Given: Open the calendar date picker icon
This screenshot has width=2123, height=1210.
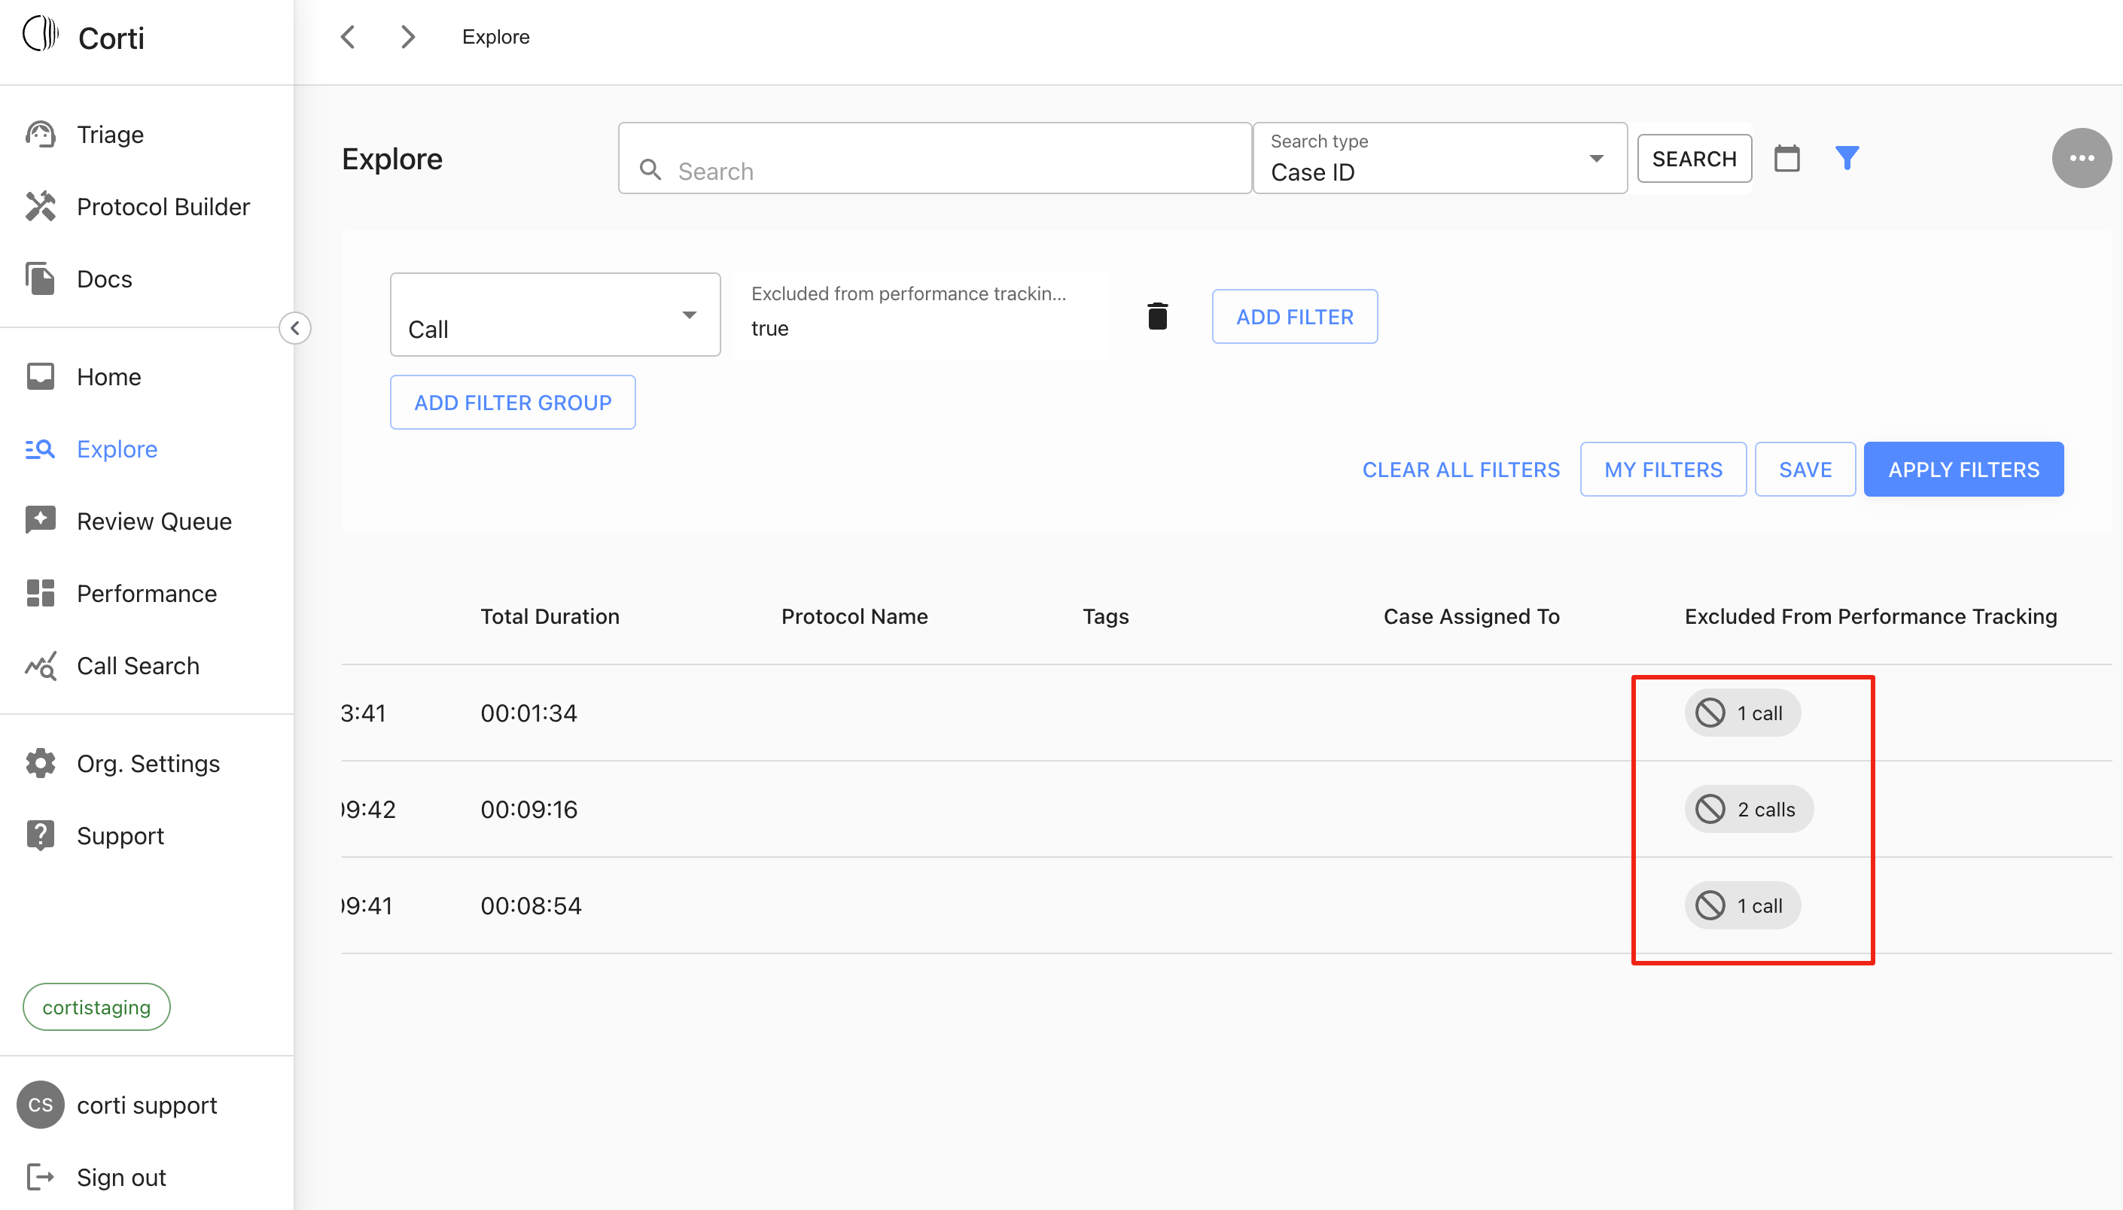Looking at the screenshot, I should point(1786,158).
